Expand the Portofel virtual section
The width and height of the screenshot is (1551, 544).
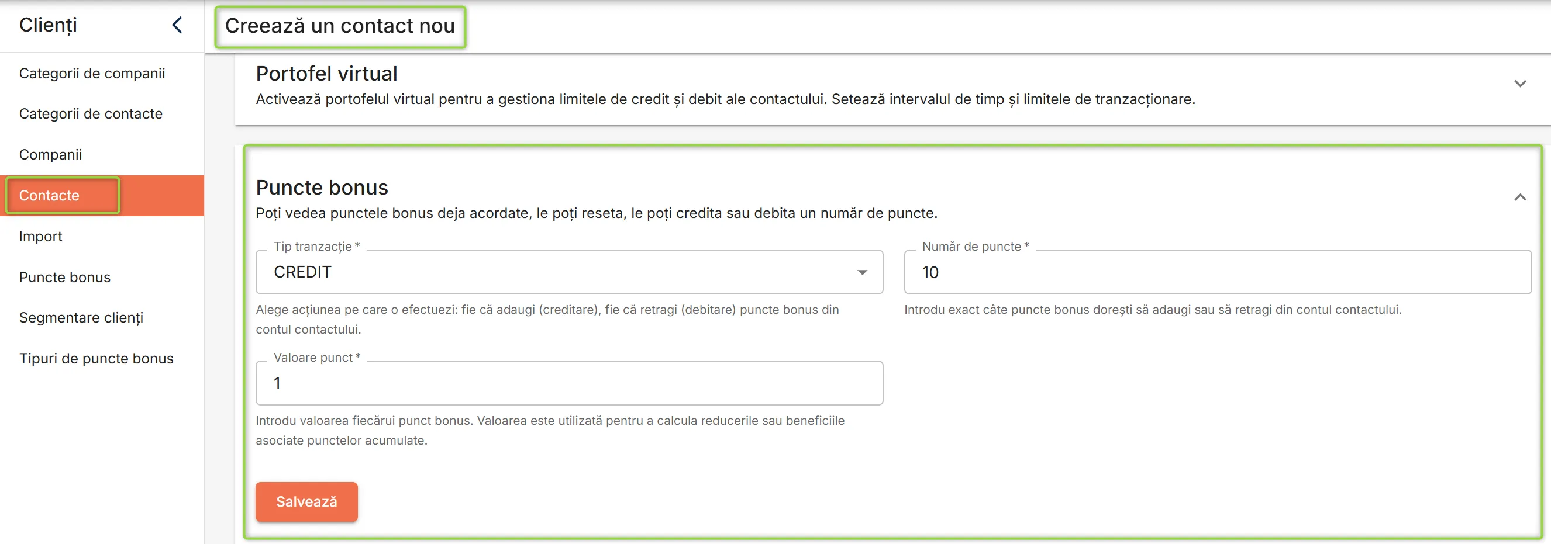coord(1519,84)
